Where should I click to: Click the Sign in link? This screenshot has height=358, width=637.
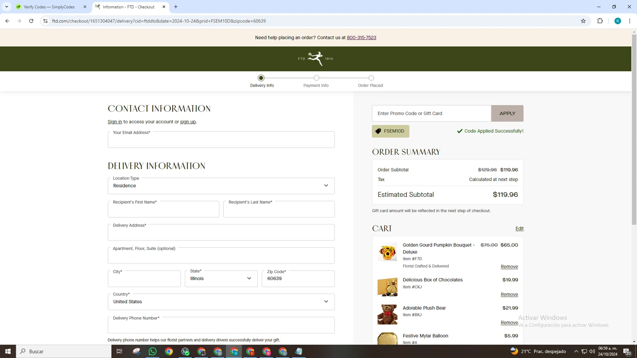point(115,122)
